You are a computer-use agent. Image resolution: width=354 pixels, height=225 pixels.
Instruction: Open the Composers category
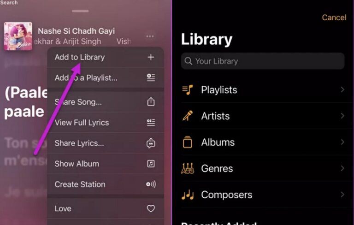tap(264, 195)
